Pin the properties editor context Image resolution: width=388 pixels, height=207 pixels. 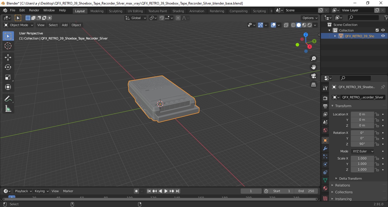[383, 87]
